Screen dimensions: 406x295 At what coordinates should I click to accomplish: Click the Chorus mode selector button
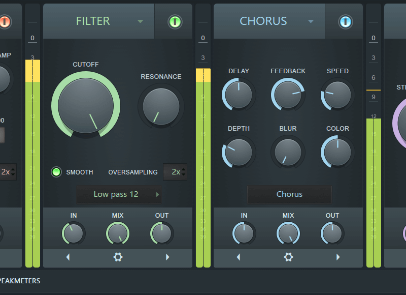(289, 194)
